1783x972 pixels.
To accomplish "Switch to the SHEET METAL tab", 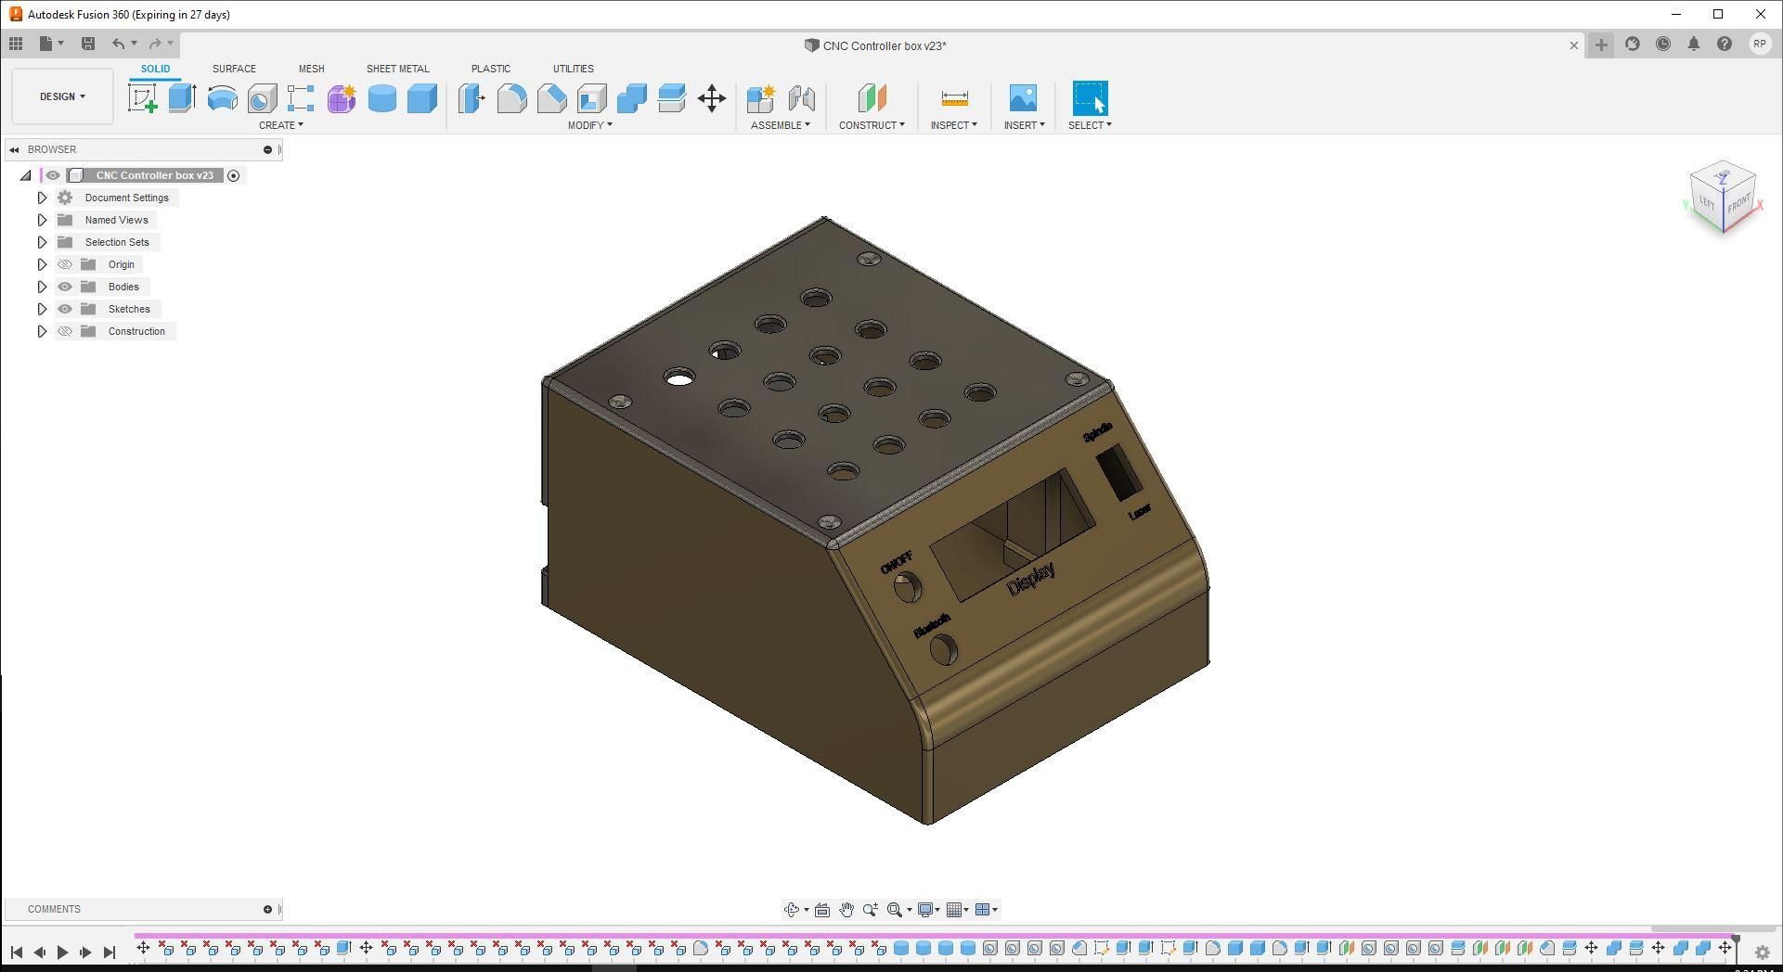I will pyautogui.click(x=397, y=68).
